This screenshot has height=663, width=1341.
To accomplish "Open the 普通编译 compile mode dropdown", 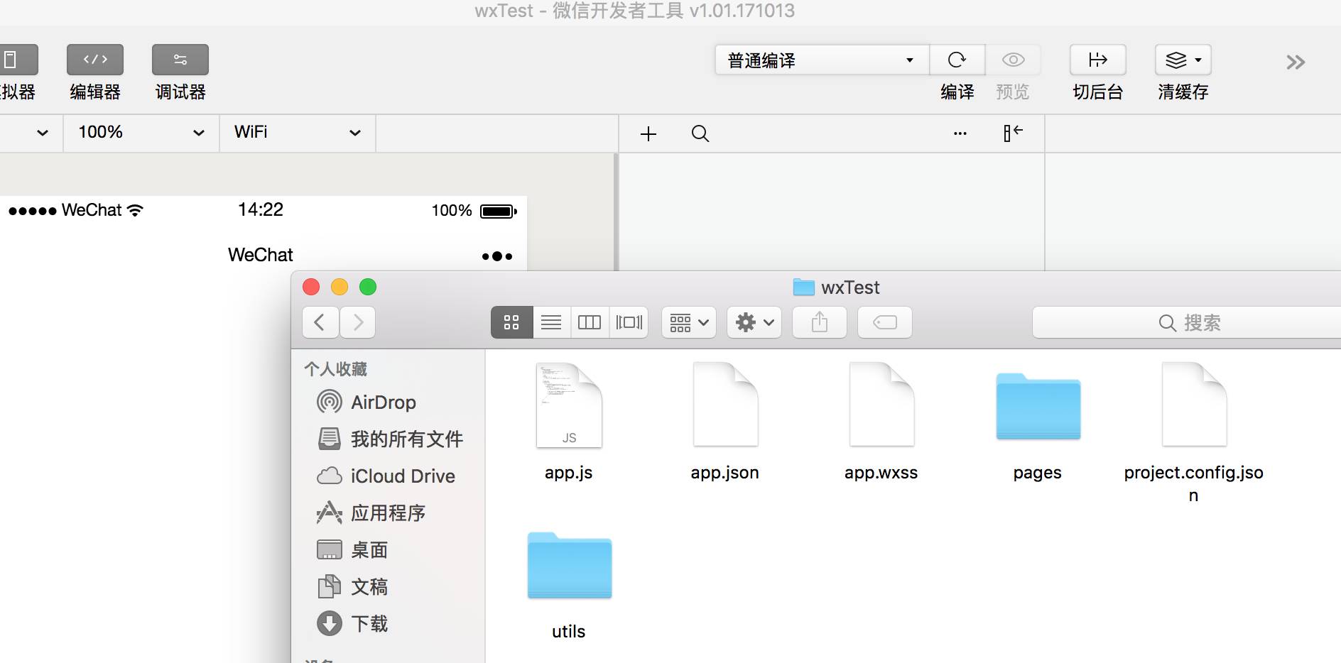I will pyautogui.click(x=822, y=60).
